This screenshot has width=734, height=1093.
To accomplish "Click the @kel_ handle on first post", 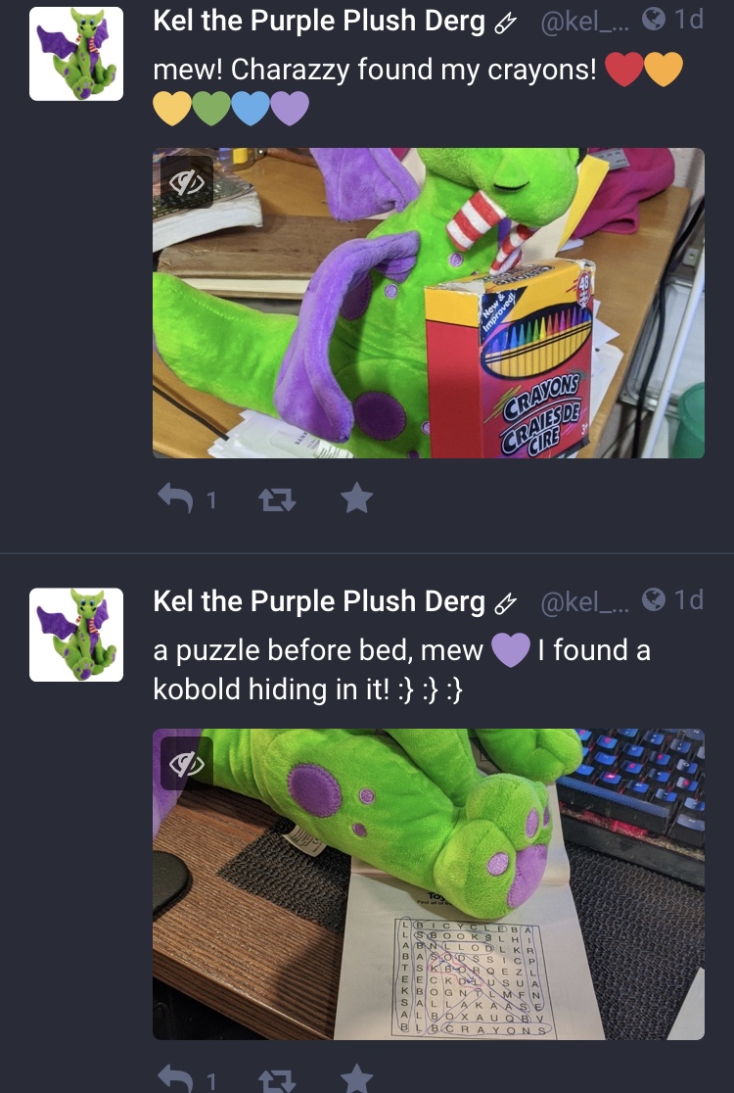I will pos(585,21).
